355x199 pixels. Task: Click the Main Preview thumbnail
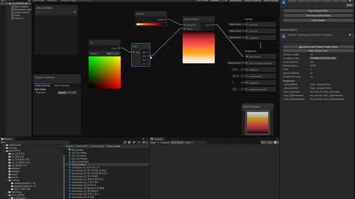(x=257, y=123)
